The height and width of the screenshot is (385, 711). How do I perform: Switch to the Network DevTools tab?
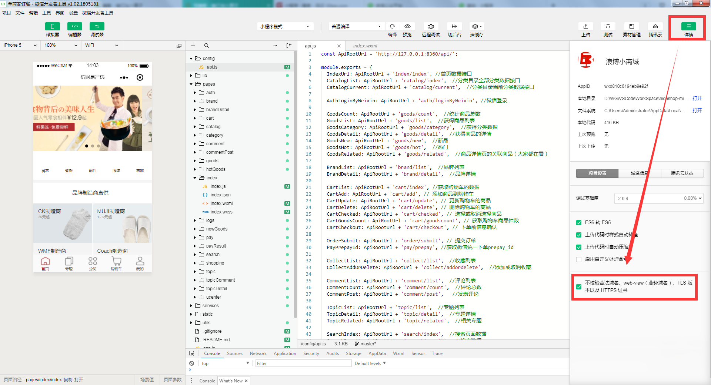tap(258, 354)
